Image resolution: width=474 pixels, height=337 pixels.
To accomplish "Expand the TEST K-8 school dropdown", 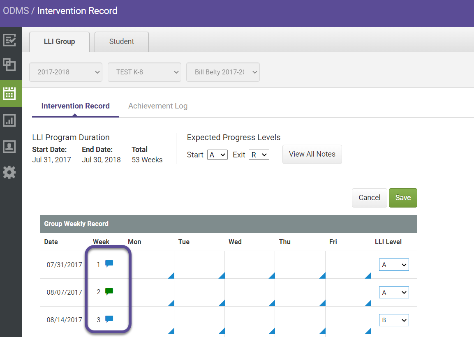I will [144, 72].
